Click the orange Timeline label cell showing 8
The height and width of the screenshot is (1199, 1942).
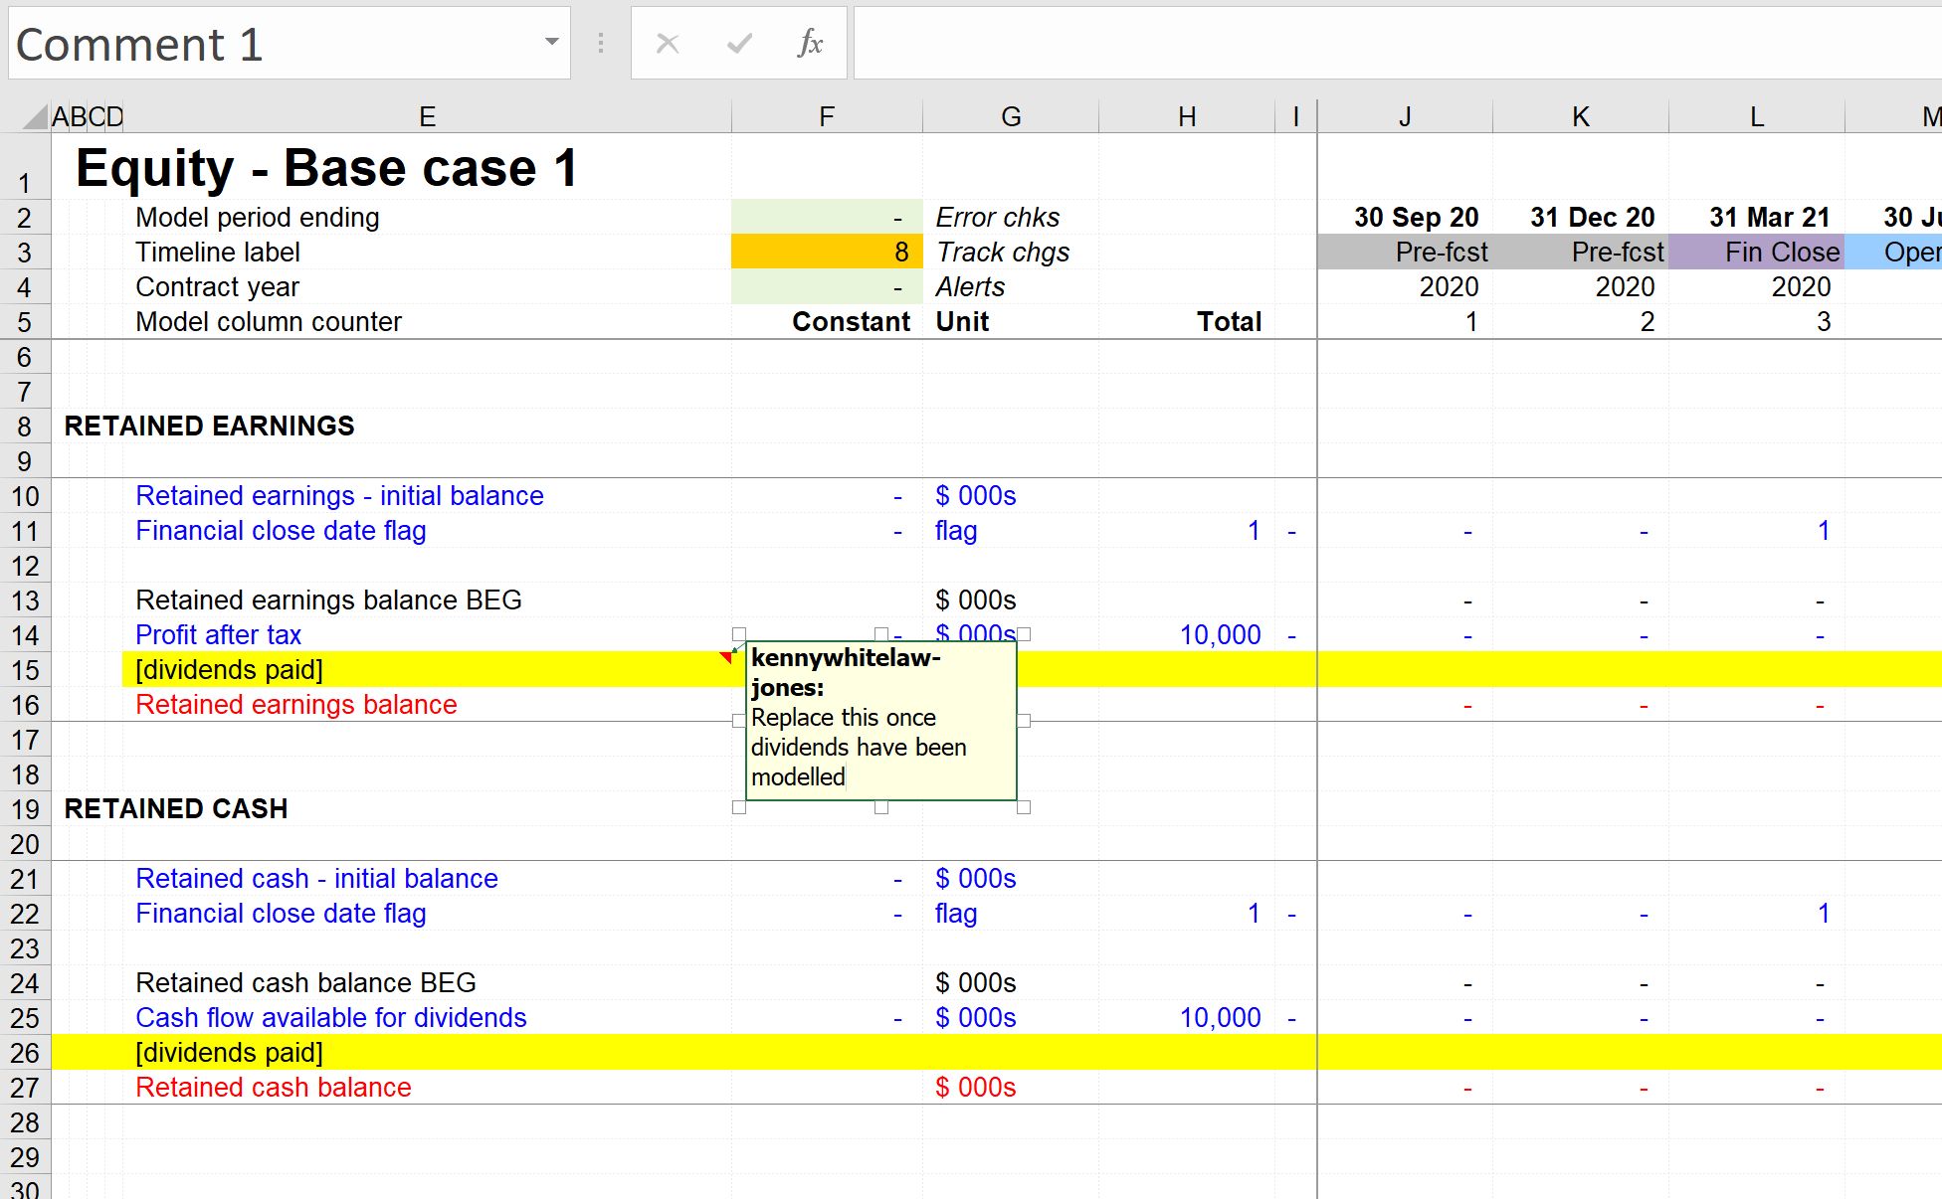826,253
